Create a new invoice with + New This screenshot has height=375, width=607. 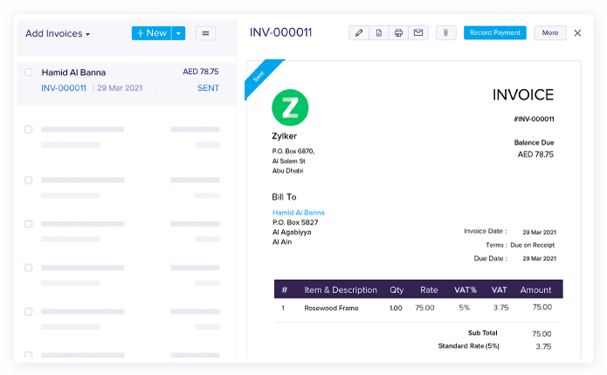click(152, 33)
